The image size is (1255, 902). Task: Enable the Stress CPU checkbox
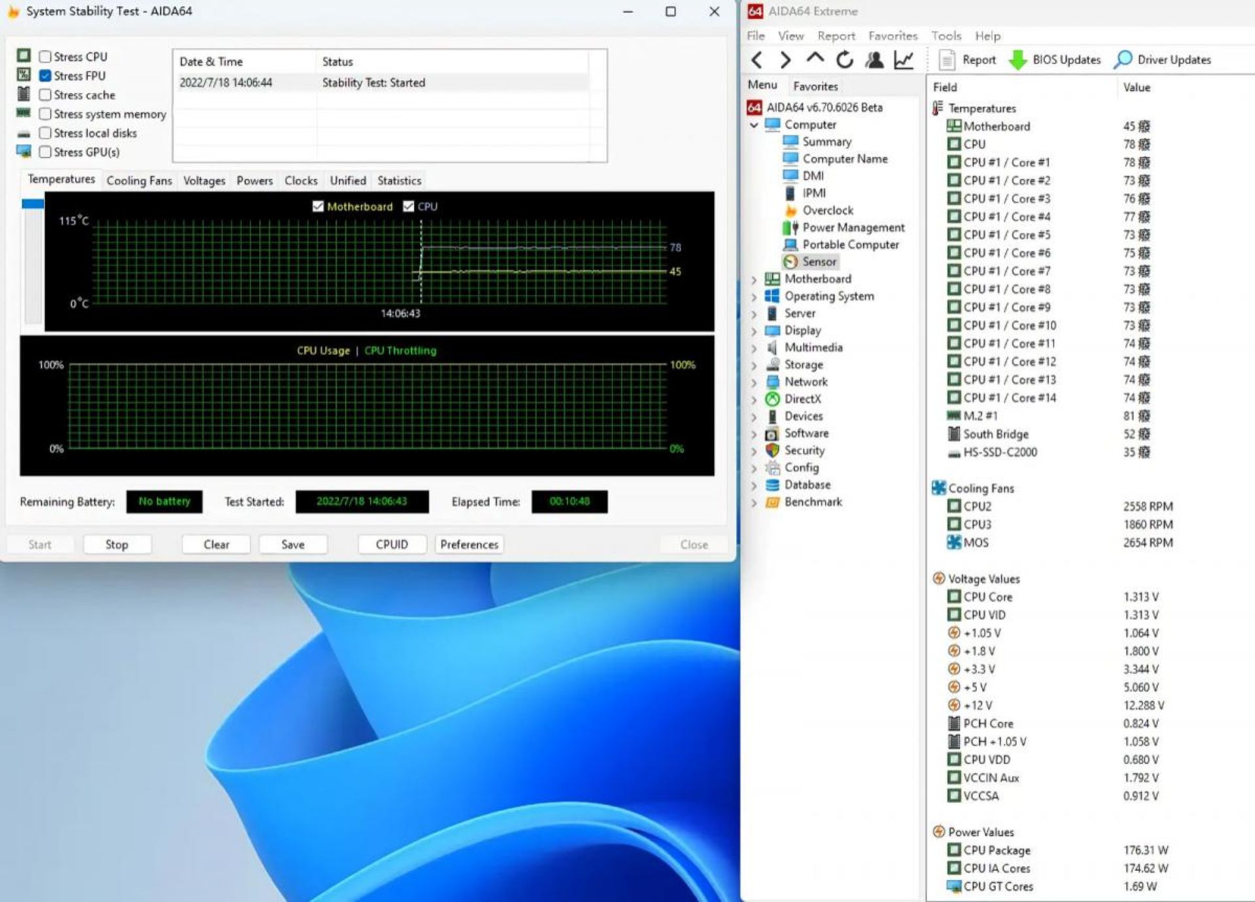pos(45,56)
